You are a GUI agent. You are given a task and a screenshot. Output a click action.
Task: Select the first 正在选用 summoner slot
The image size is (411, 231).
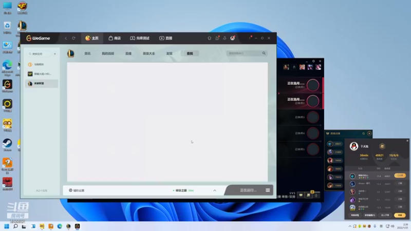coord(301,85)
